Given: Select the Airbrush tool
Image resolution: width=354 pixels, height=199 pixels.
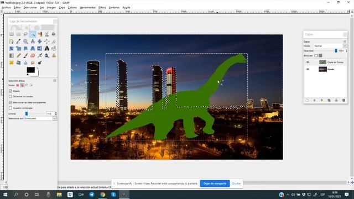Looking at the screenshot, I should point(40,55).
